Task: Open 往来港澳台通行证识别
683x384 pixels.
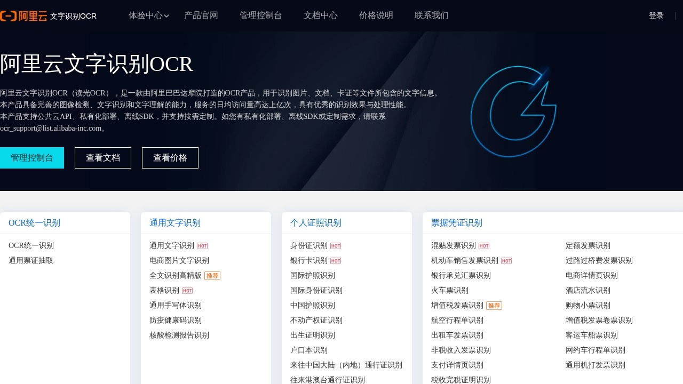Action: [x=328, y=380]
